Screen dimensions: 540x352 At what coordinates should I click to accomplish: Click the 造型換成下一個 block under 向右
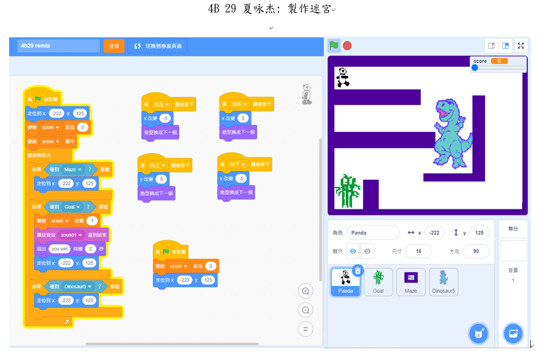[x=238, y=132]
